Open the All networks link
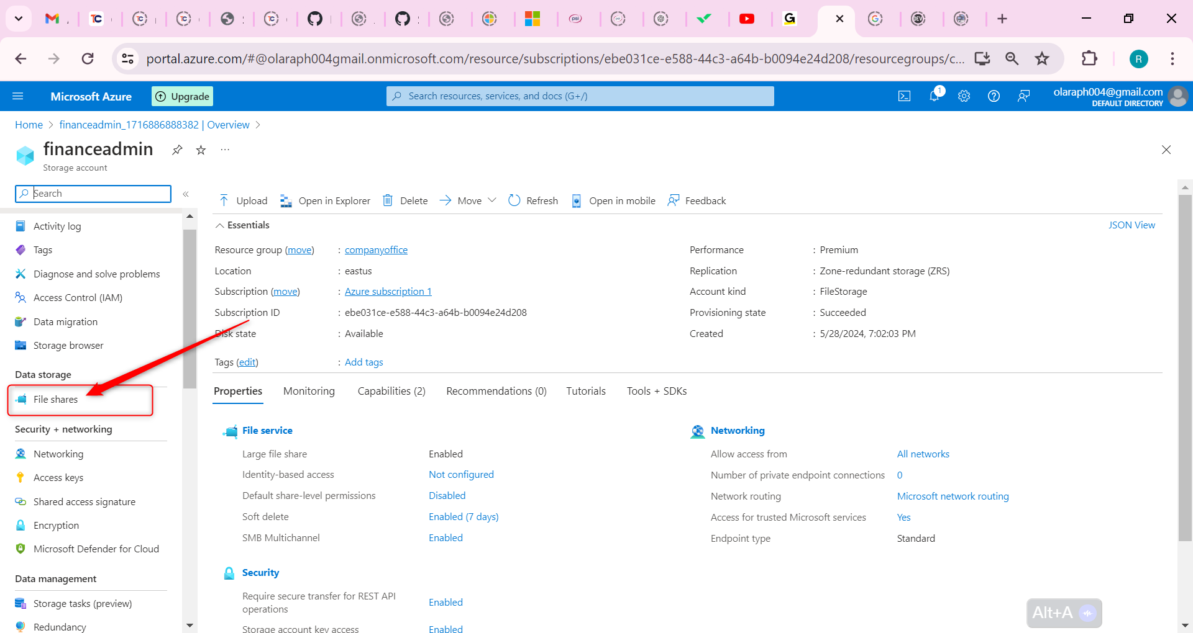The image size is (1193, 633). pyautogui.click(x=923, y=454)
